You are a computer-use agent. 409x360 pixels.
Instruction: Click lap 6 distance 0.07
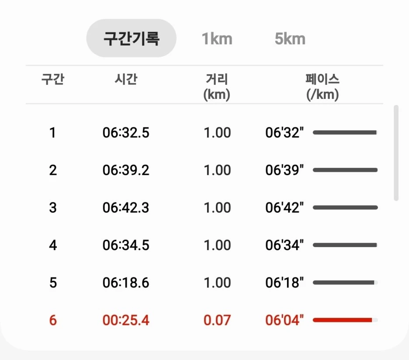(217, 320)
